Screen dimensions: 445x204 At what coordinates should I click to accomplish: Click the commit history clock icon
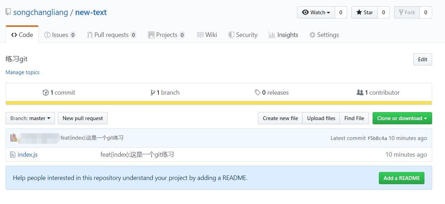[x=46, y=93]
